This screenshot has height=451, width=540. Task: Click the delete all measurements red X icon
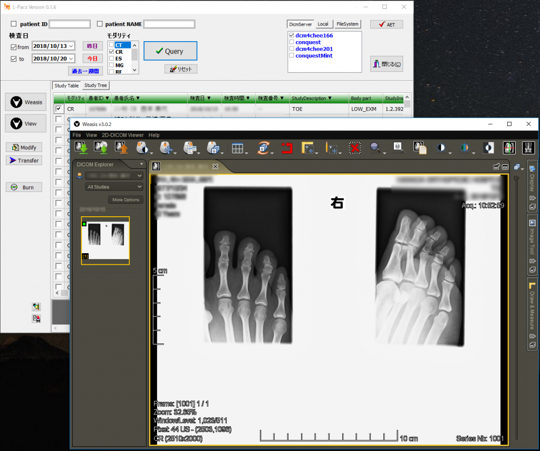[x=354, y=148]
